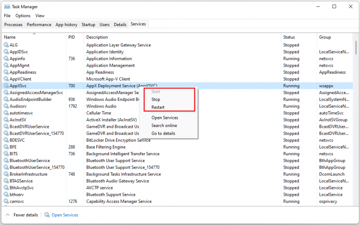This screenshot has height=225, width=360.
Task: Click the AxInstSV service gear icon
Action: [6, 120]
